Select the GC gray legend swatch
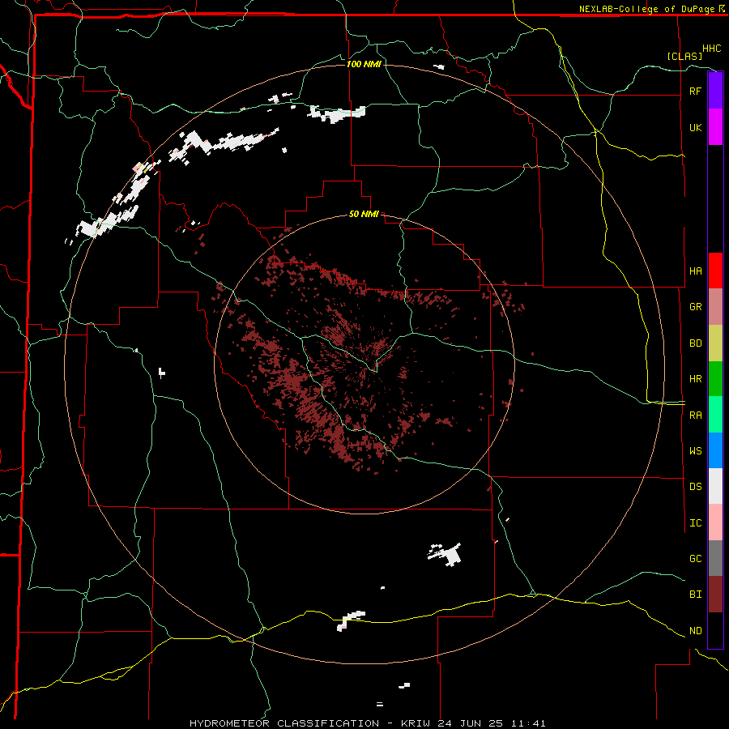Image resolution: width=729 pixels, height=729 pixels. click(x=715, y=558)
